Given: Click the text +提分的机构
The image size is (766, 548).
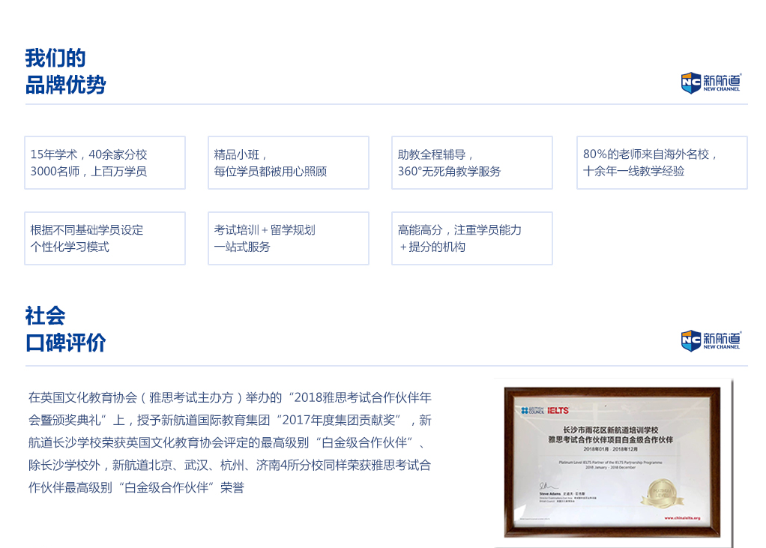Looking at the screenshot, I should coord(432,247).
